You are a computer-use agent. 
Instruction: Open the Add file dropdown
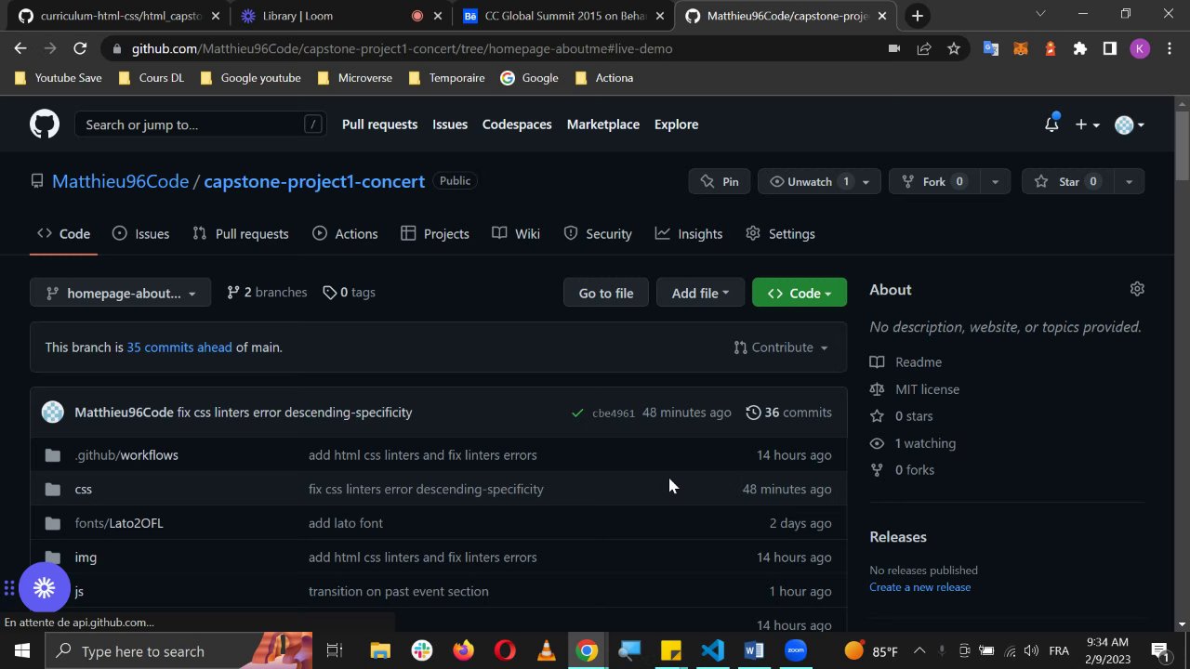point(700,293)
